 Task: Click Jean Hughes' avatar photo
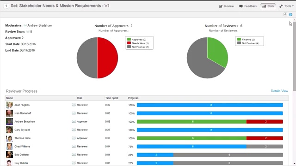(9, 105)
